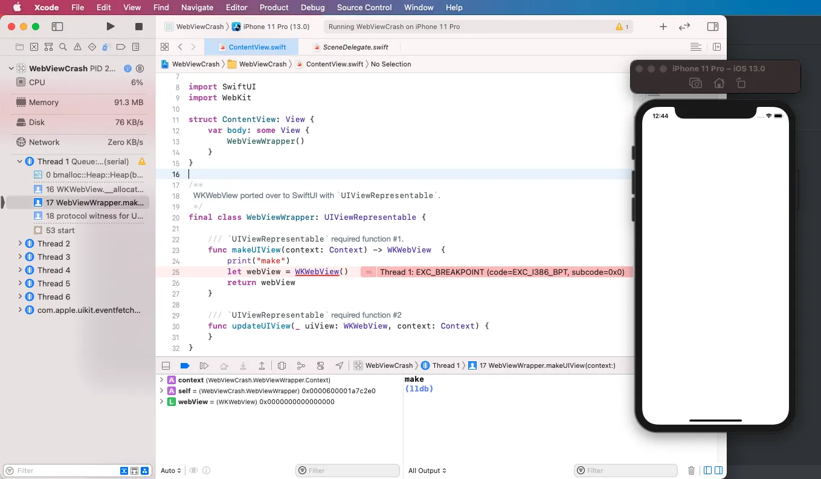Viewport: 821px width, 479px height.
Task: Click the Simulate Location arrow icon
Action: click(x=340, y=365)
